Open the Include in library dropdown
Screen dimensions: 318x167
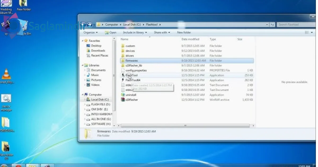pyautogui.click(x=135, y=32)
